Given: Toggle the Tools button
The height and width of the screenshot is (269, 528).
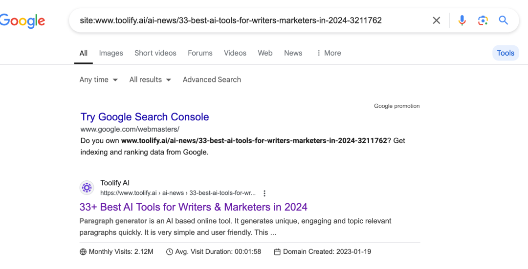Looking at the screenshot, I should pyautogui.click(x=506, y=53).
